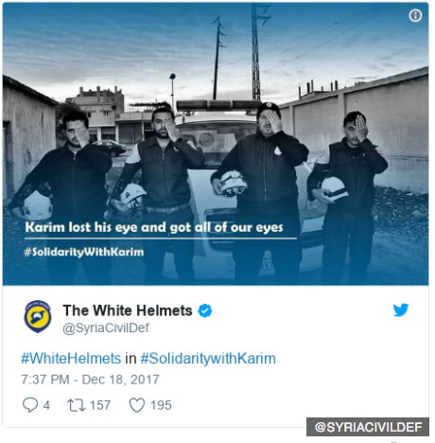Click the White Helmets profile avatar
The height and width of the screenshot is (443, 435).
point(38,316)
